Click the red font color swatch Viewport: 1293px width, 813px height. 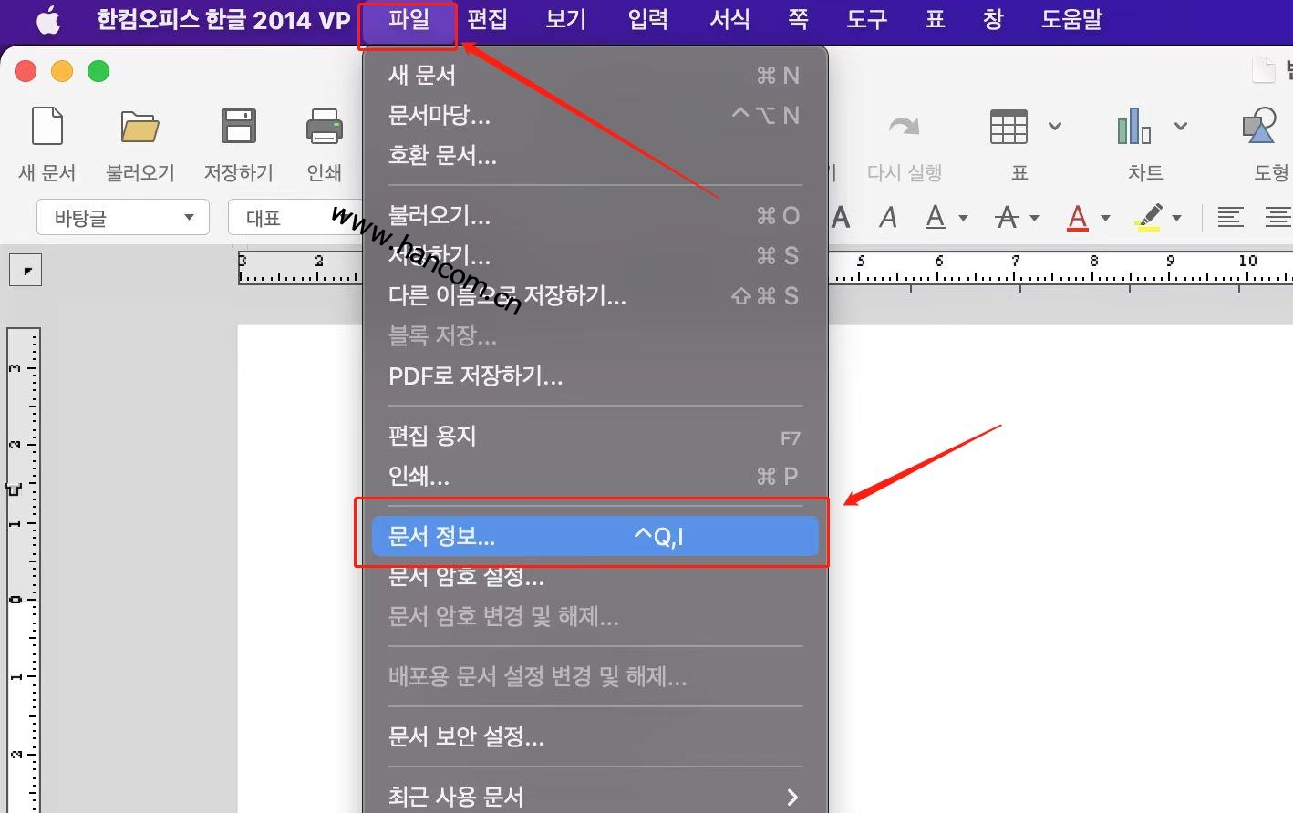pos(1078,218)
